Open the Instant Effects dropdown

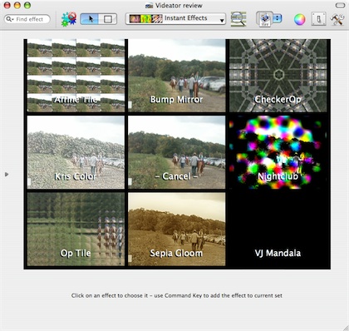point(175,19)
